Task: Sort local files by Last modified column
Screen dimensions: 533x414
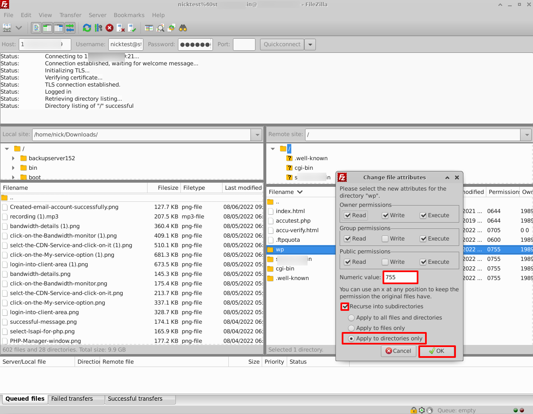Action: tap(243, 188)
